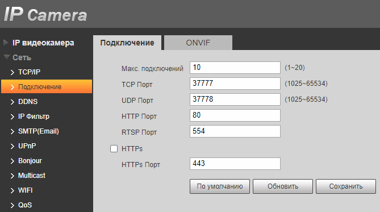Click the IP Camera logo

(45, 14)
